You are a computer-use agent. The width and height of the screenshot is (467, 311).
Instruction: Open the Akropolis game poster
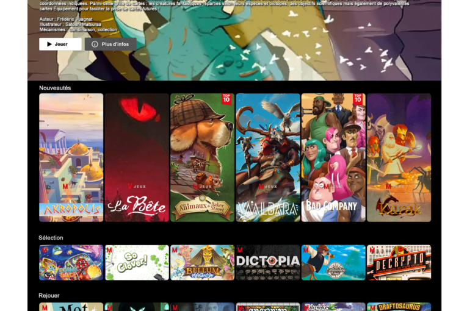[71, 157]
